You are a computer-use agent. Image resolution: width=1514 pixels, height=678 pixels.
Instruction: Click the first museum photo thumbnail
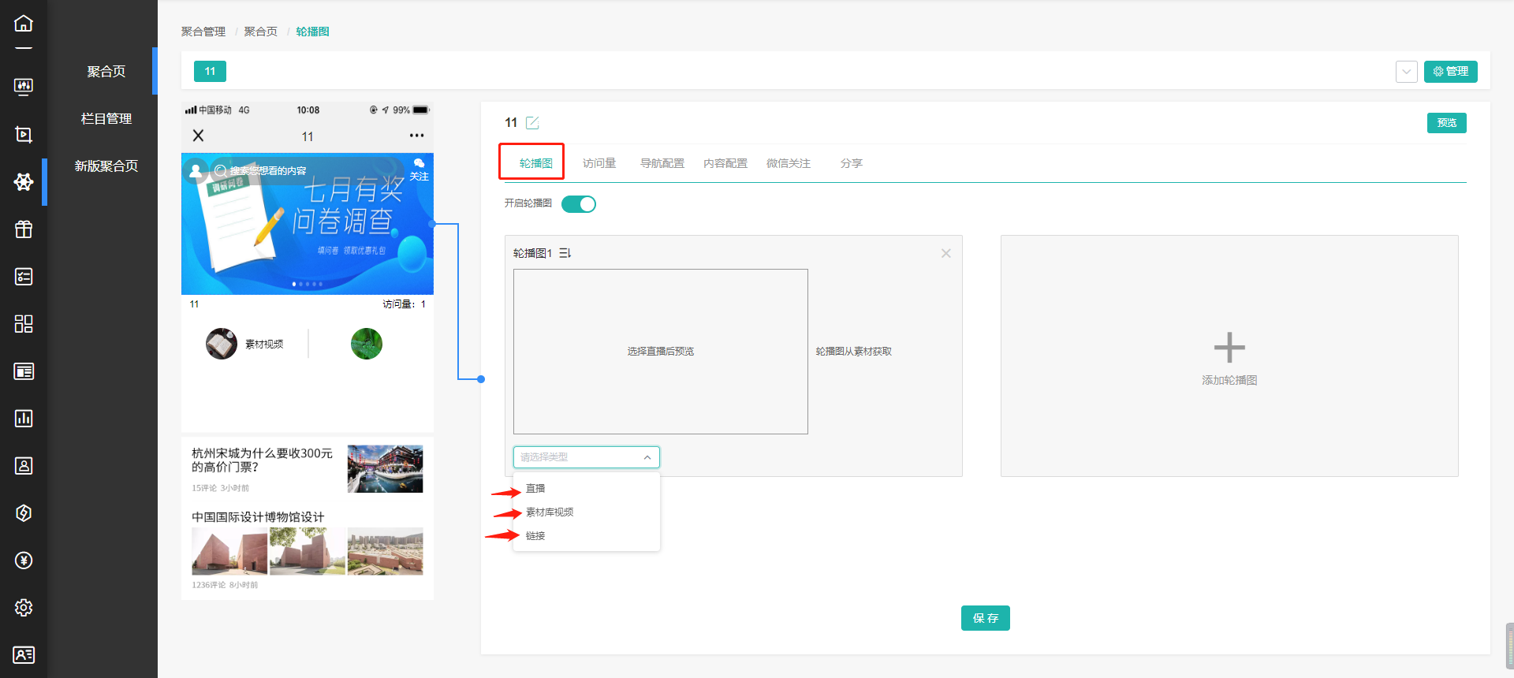tap(229, 551)
